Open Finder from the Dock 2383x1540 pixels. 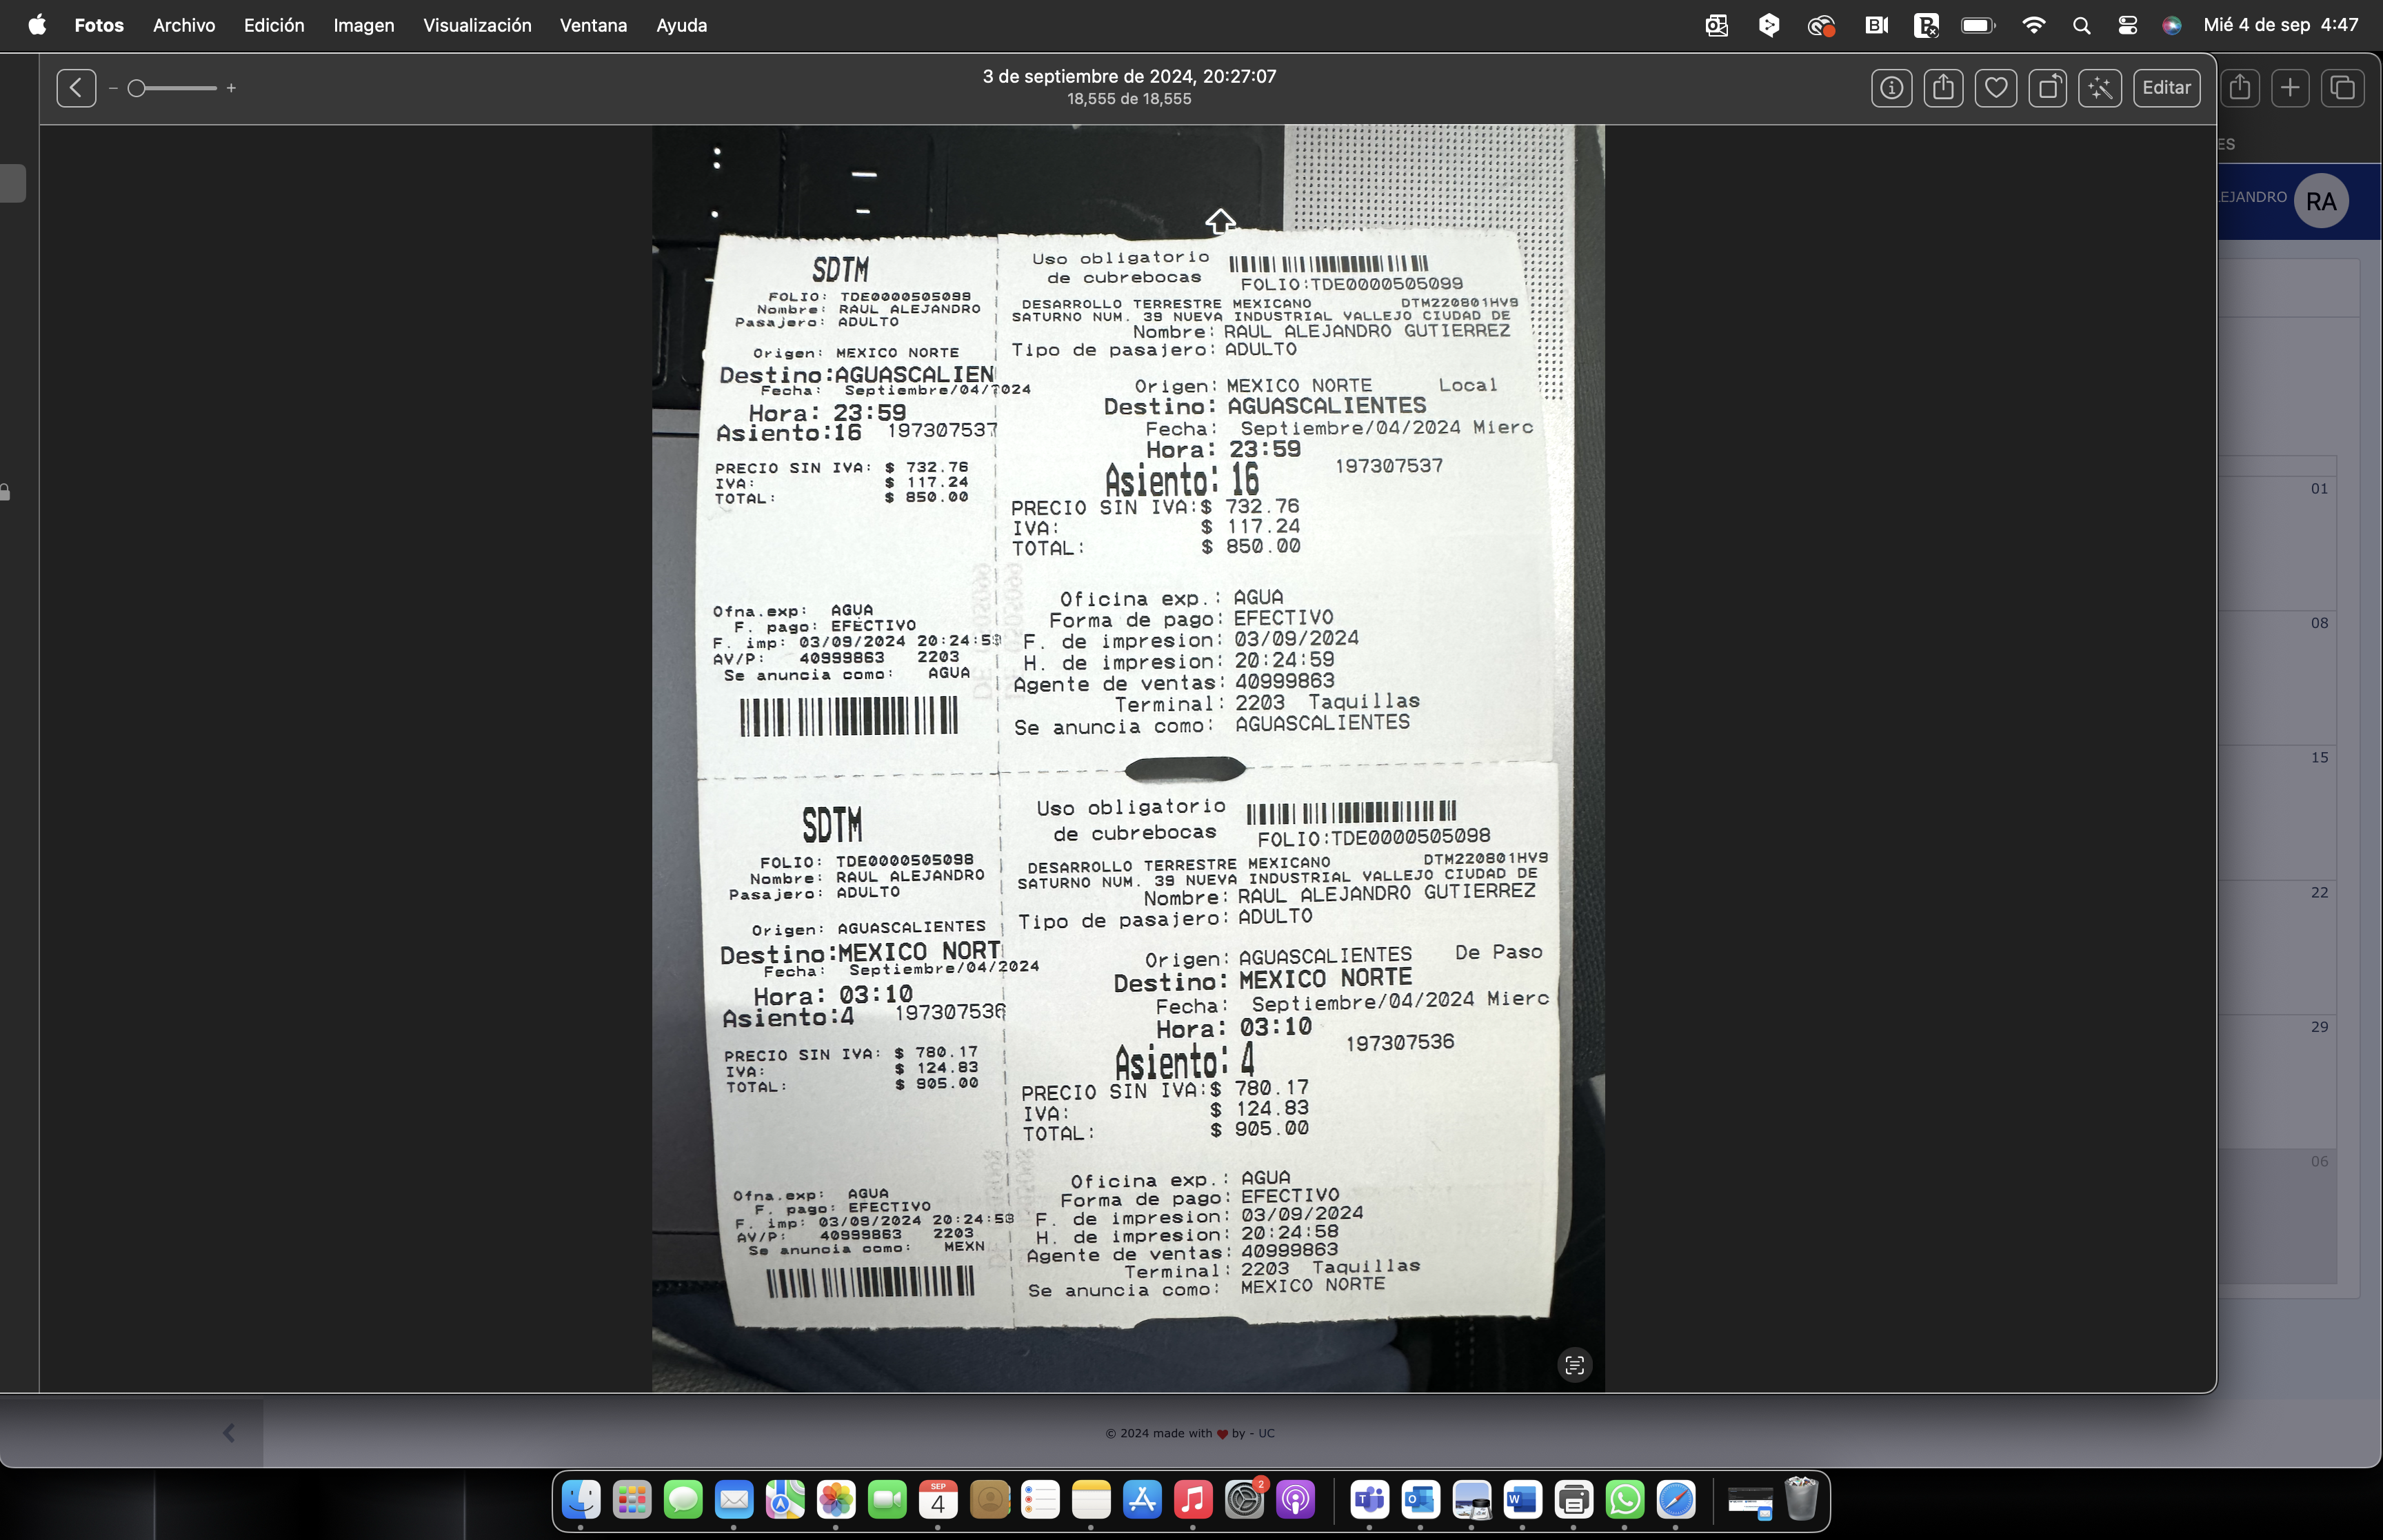pyautogui.click(x=580, y=1499)
